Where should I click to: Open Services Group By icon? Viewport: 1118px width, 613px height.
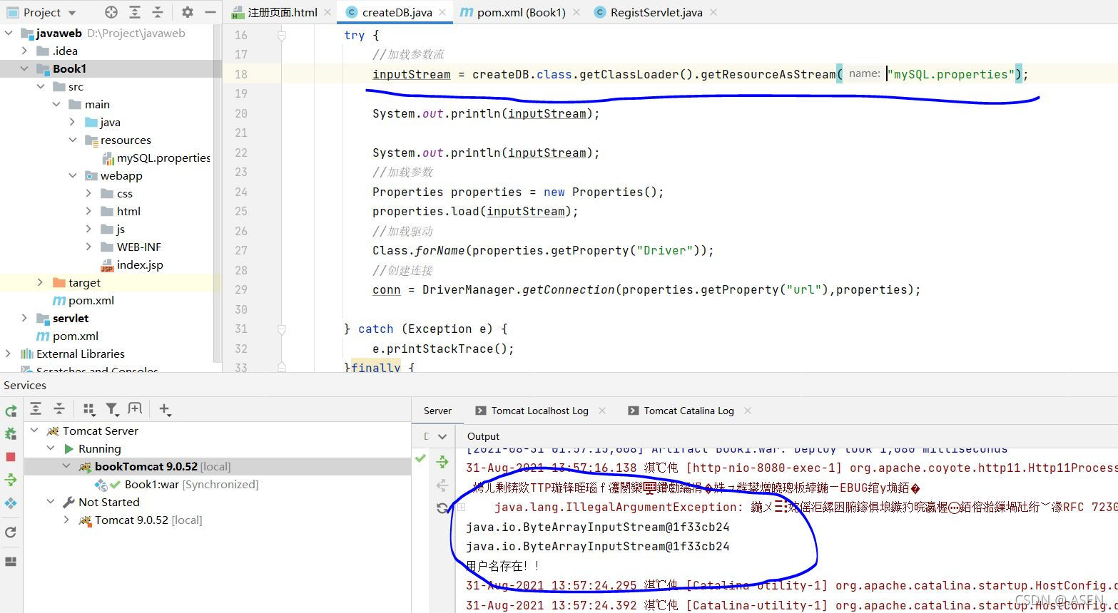coord(89,408)
